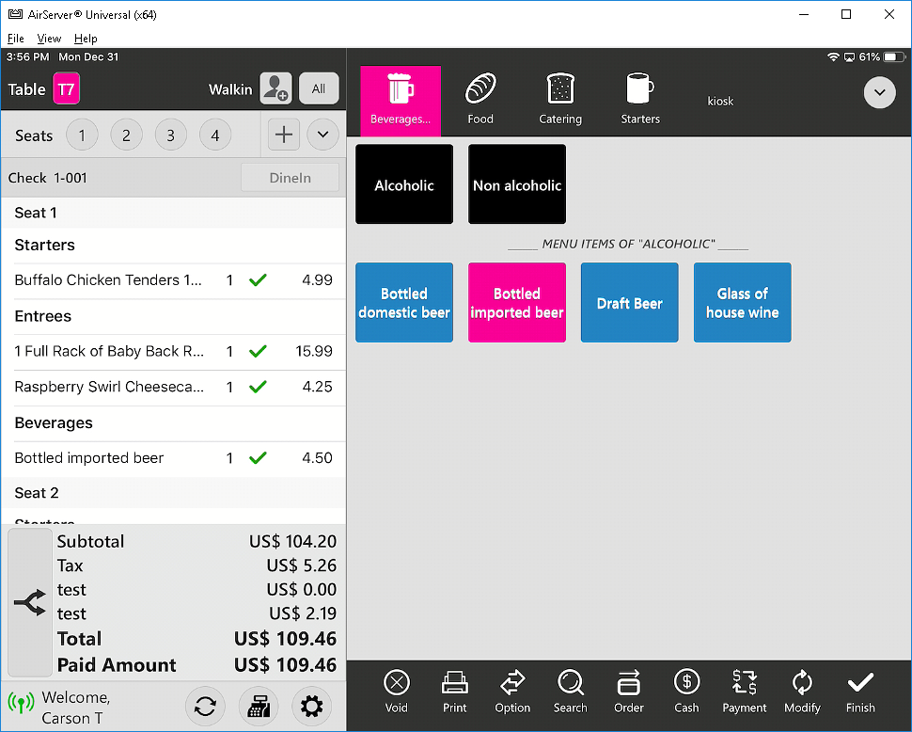Image resolution: width=912 pixels, height=732 pixels.
Task: Tap the Cash payment icon
Action: pyautogui.click(x=686, y=683)
